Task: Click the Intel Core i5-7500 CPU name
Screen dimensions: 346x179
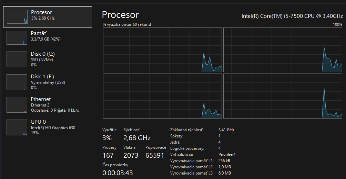Action: click(x=292, y=16)
